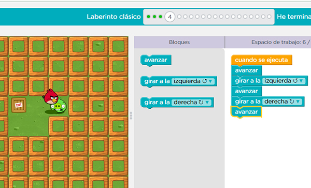Click the Laberinto clásico title
This screenshot has width=311, height=188.
114,17
